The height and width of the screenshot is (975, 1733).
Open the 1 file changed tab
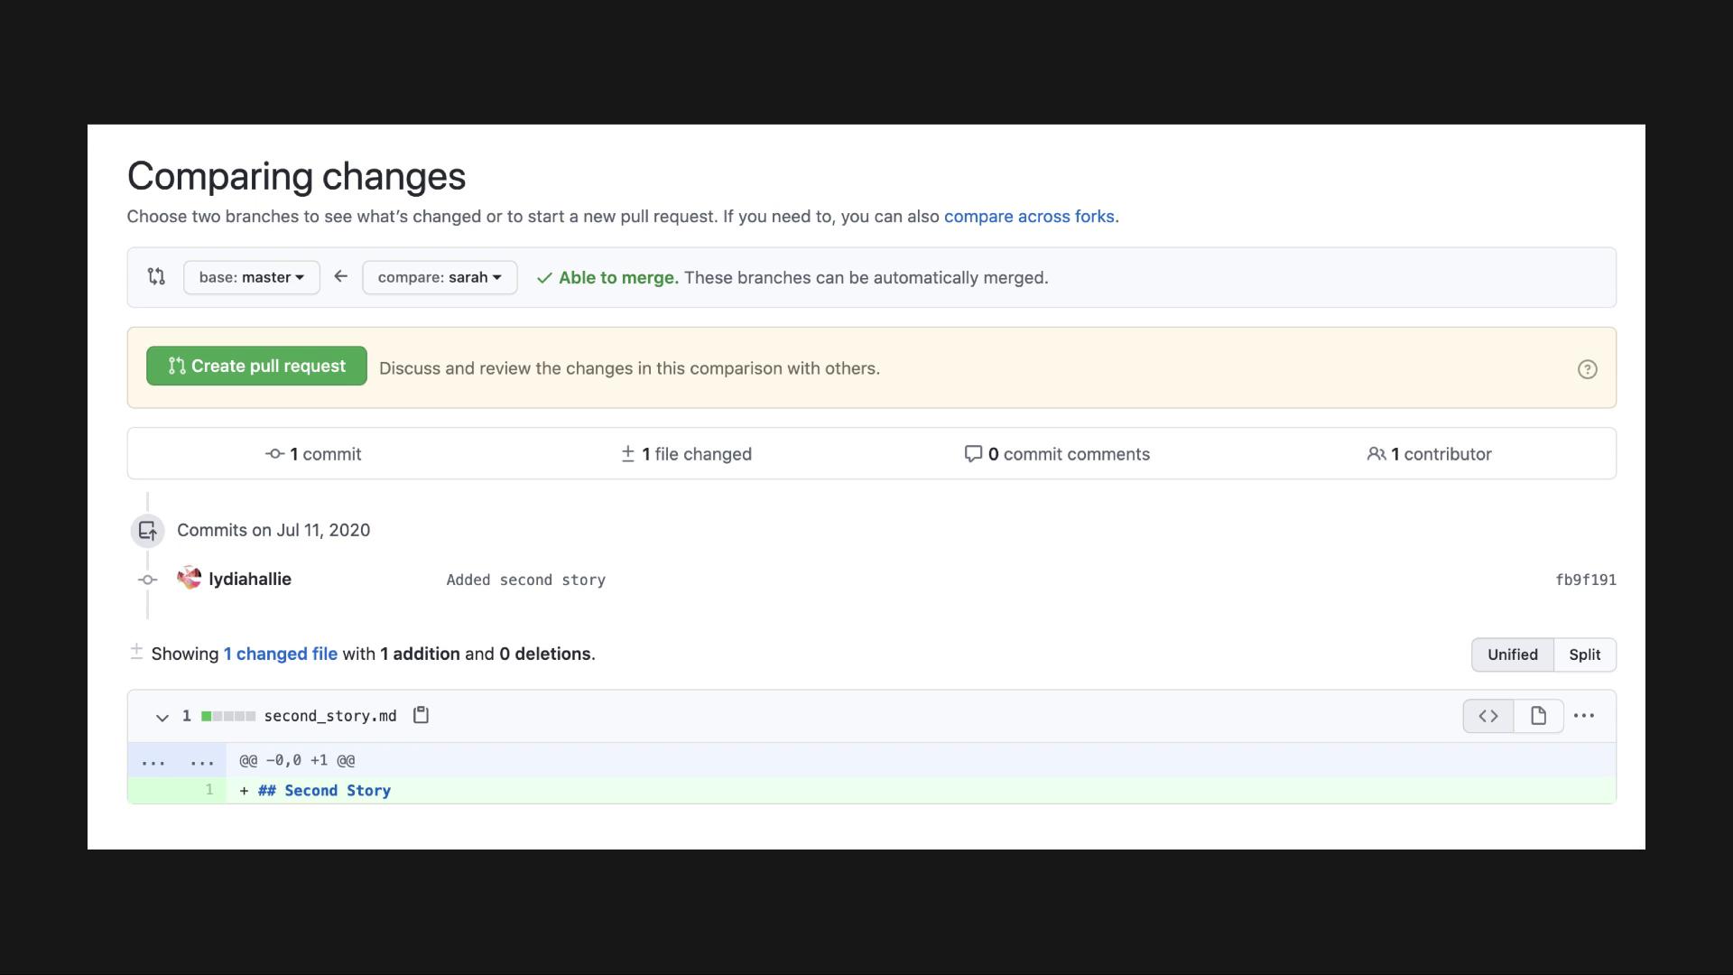click(686, 454)
